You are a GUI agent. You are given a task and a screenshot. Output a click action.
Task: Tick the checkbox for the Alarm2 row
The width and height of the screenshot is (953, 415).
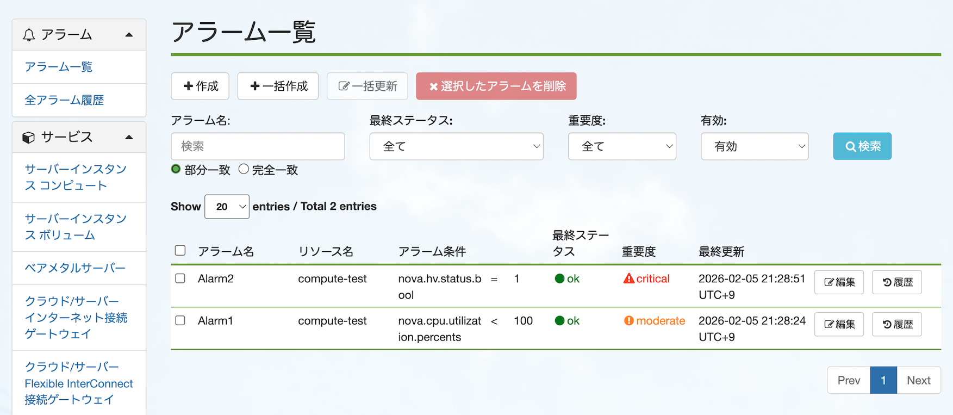(180, 278)
